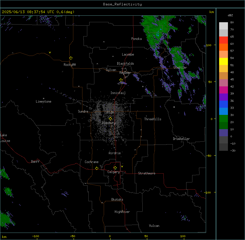The image size is (245, 240).
Task: Click the 80 value at top of legend
Action: tap(232, 23)
